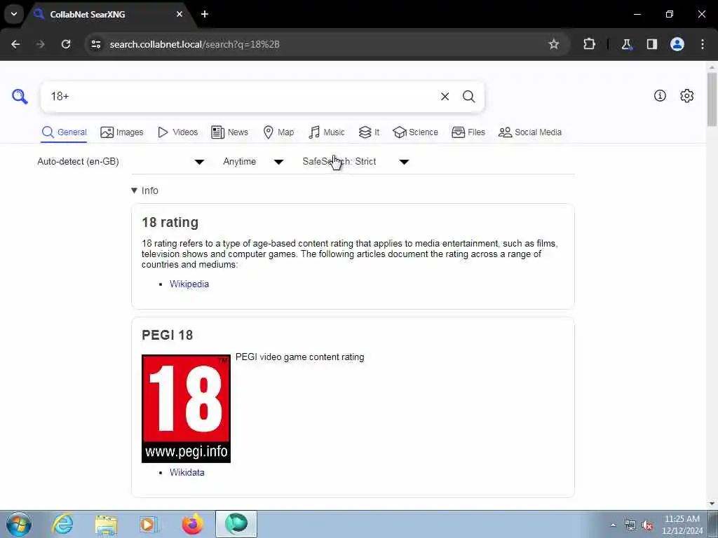Open the Extensions puzzle icon
718x538 pixels.
point(589,44)
